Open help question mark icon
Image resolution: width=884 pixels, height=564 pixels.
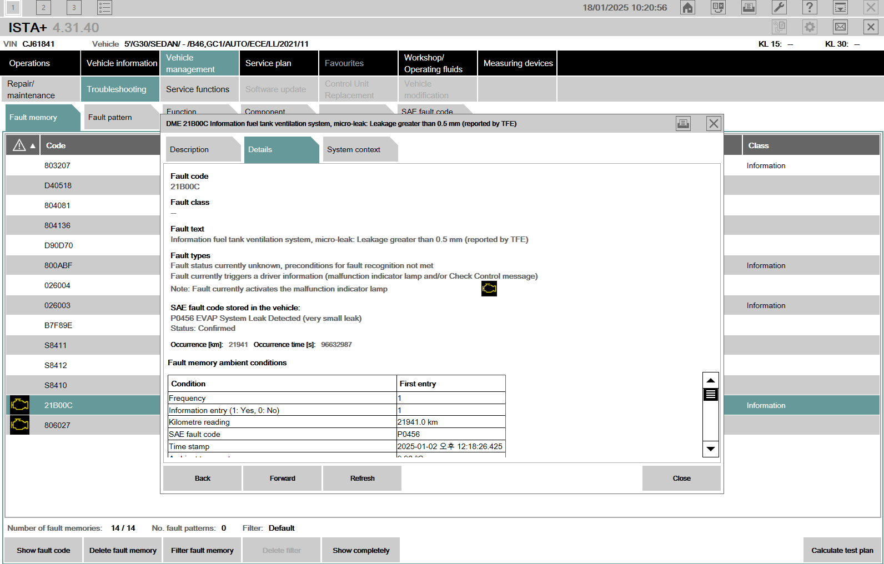point(810,8)
